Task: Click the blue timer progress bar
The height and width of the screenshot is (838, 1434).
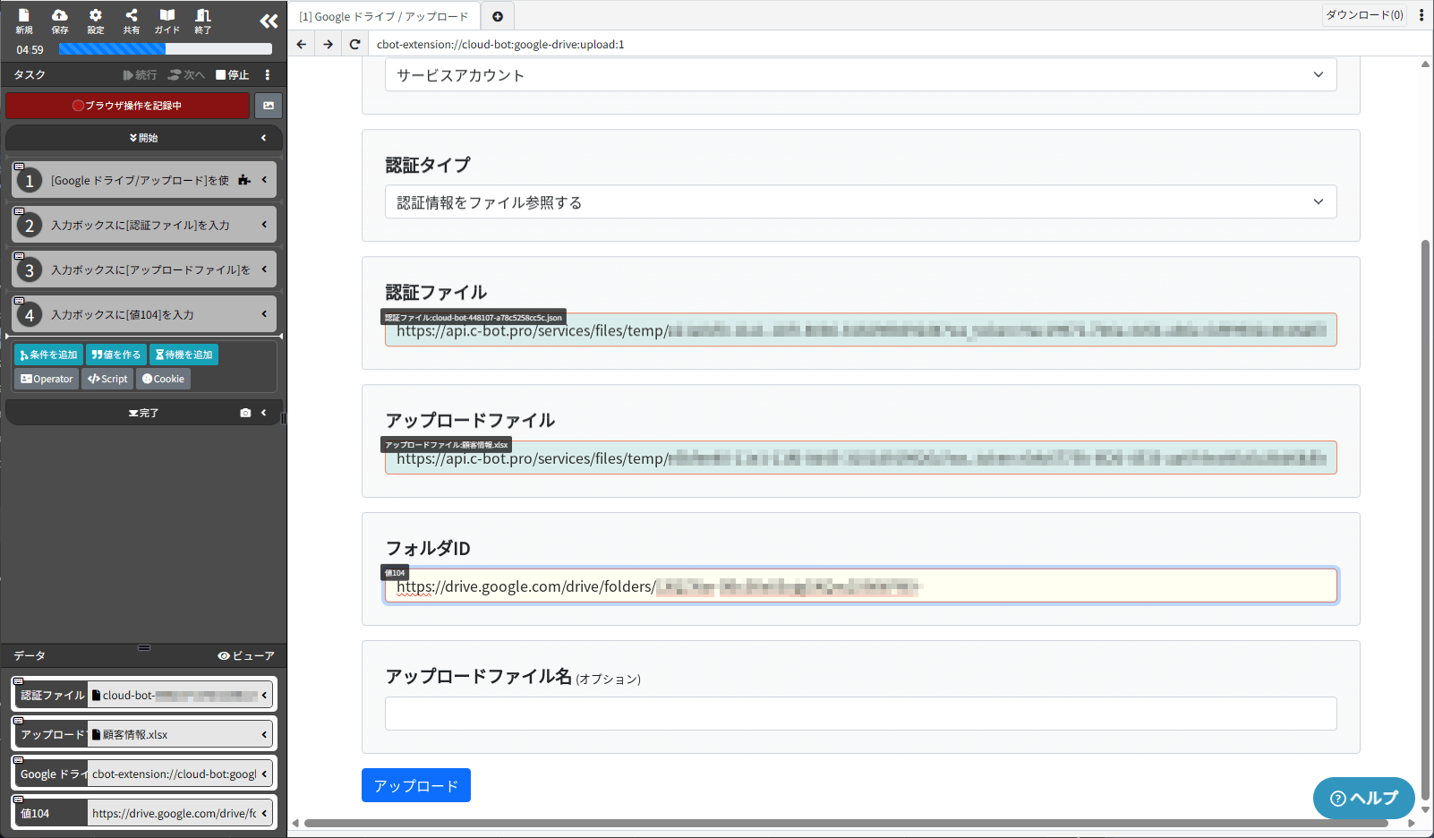Action: [x=166, y=49]
